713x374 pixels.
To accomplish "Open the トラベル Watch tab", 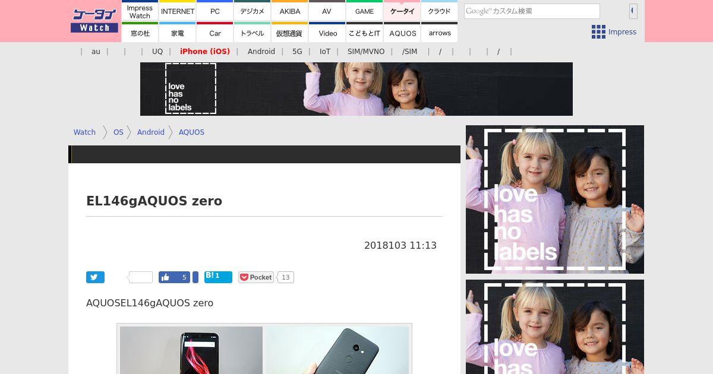I will tap(252, 33).
